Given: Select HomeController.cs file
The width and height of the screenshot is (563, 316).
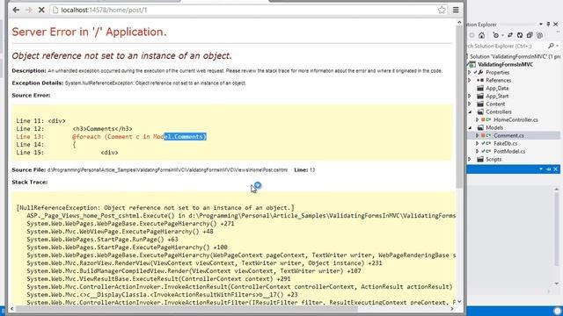Looking at the screenshot, I should coord(515,119).
